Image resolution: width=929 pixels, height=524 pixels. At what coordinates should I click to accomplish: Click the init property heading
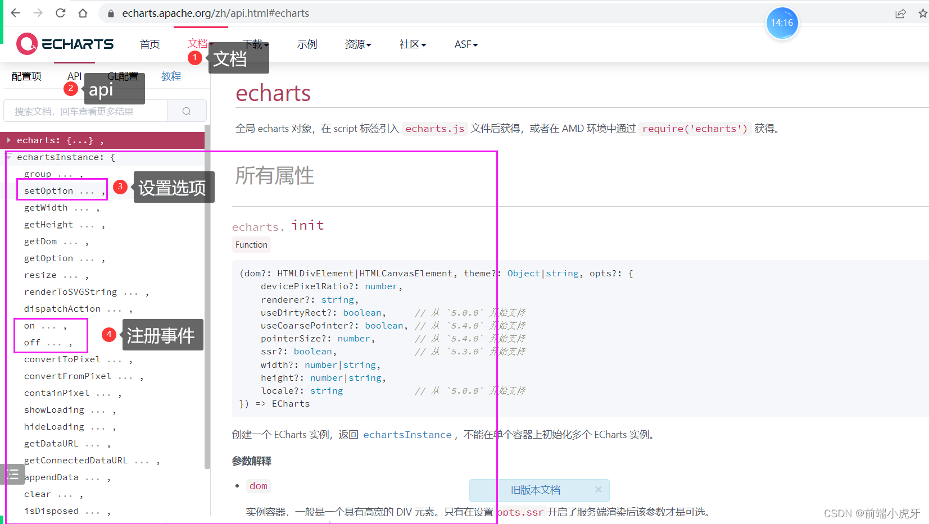[x=307, y=225]
